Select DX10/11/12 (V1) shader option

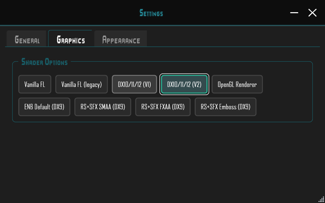coord(134,84)
